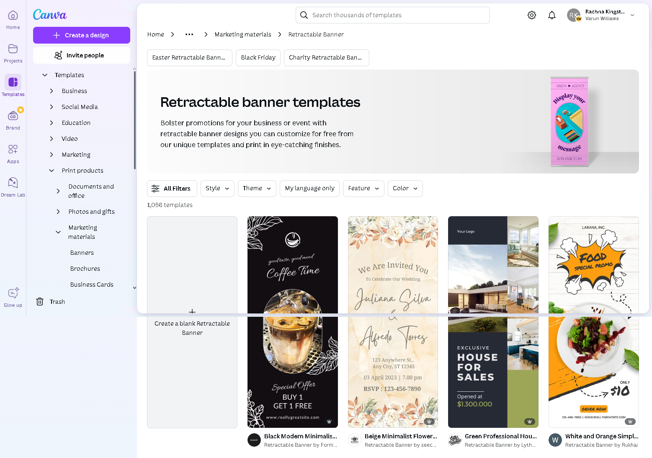Image resolution: width=652 pixels, height=458 pixels.
Task: Open the Theme filter dropdown
Action: [257, 188]
